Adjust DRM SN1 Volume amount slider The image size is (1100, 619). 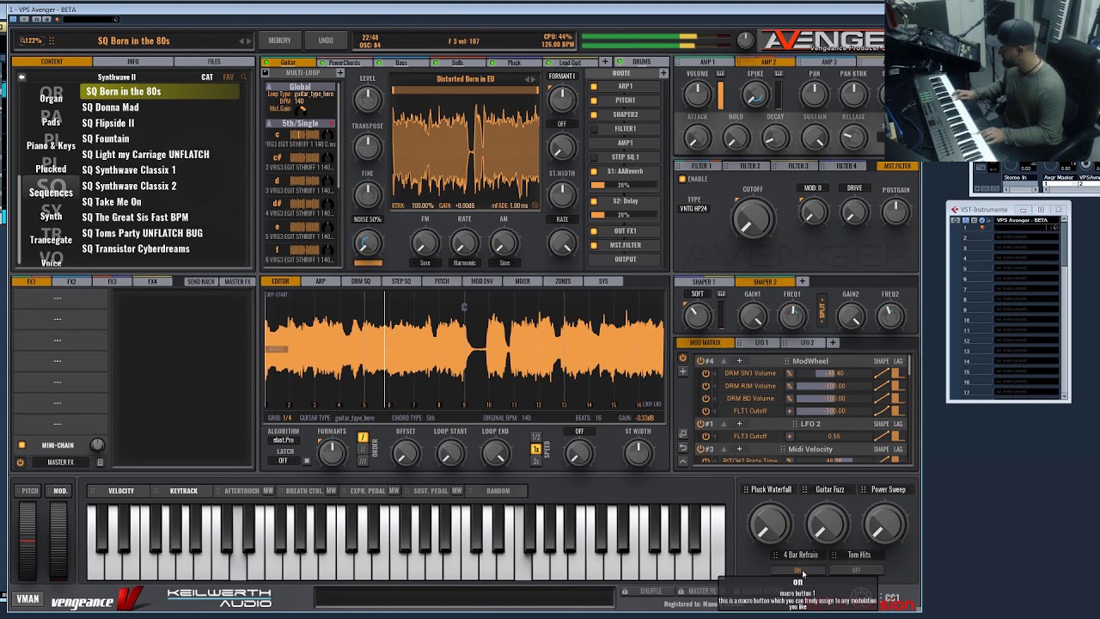pos(834,373)
